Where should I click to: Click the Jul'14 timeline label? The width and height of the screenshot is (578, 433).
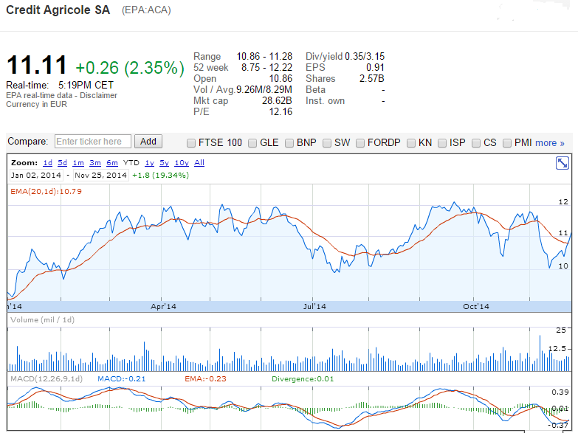[x=314, y=307]
